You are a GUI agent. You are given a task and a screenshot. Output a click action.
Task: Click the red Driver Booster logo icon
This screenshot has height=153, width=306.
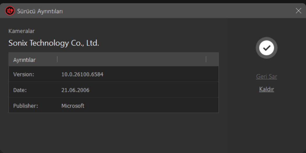pos(10,11)
